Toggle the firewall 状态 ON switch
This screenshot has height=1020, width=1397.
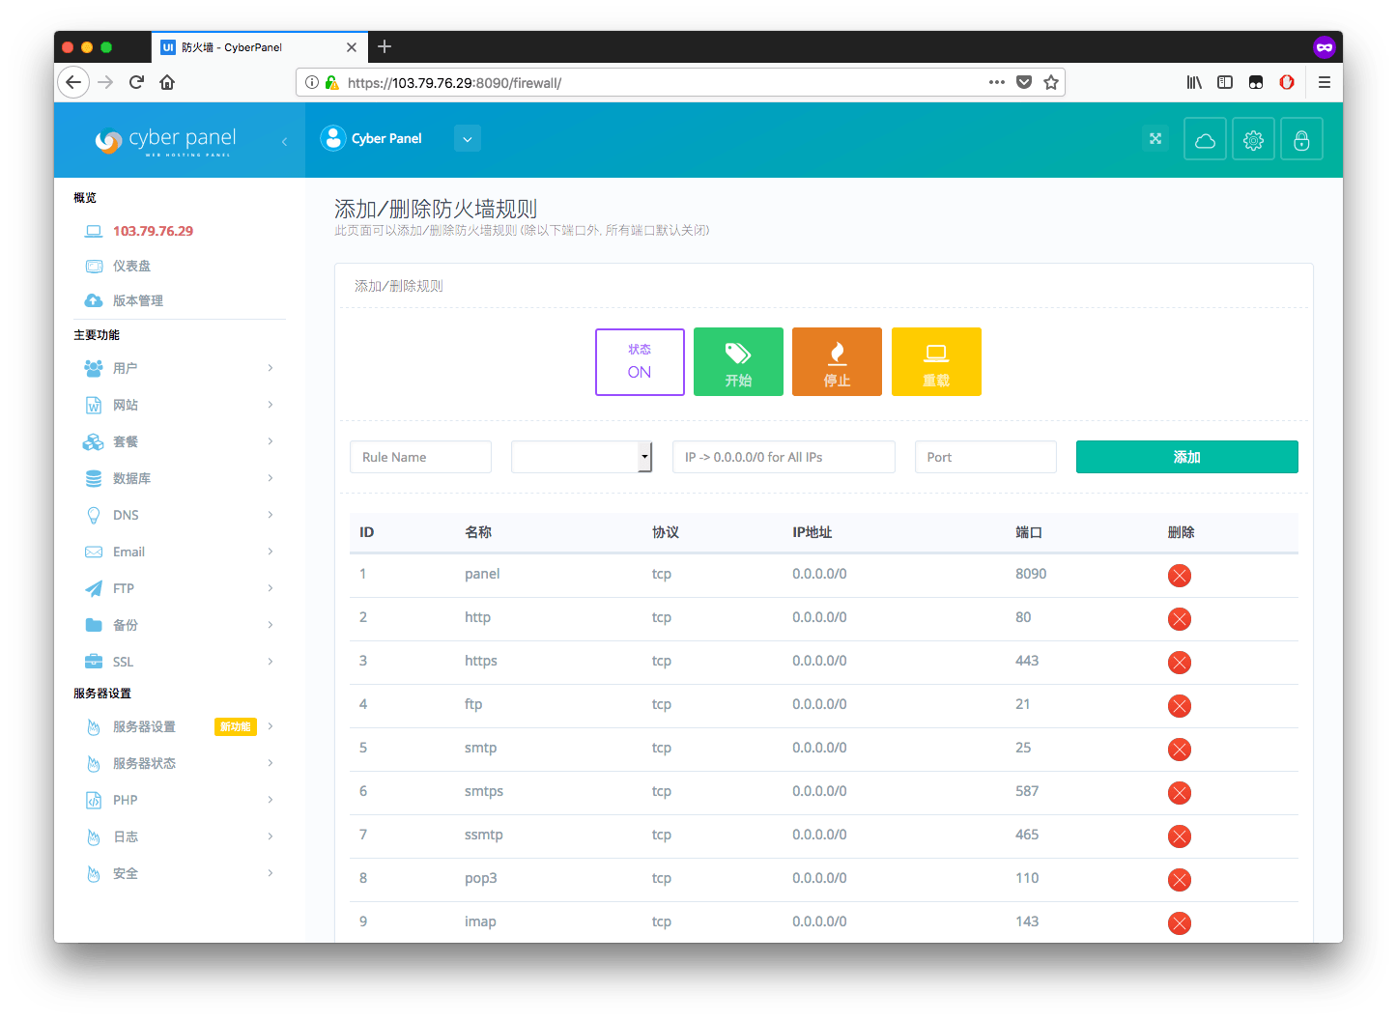tap(640, 361)
